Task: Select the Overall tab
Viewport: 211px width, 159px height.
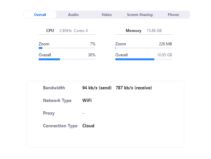Action: click(x=40, y=15)
